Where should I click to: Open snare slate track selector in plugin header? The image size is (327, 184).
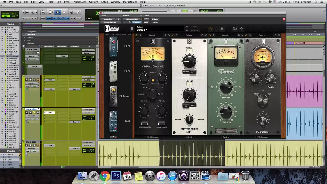[108, 19]
